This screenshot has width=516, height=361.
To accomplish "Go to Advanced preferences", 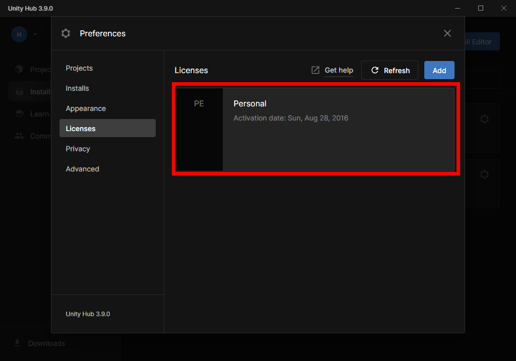I will (x=107, y=169).
